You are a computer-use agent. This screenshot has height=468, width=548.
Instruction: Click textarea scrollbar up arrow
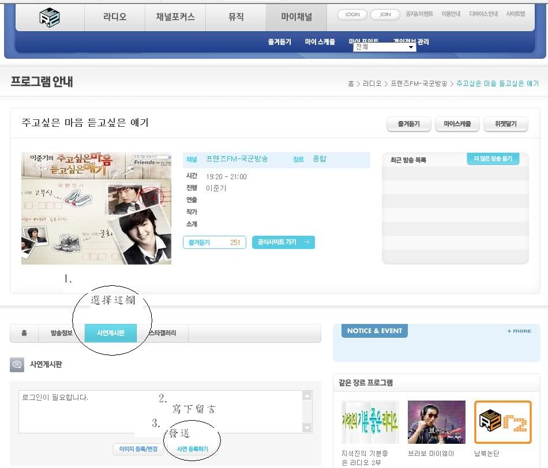click(x=307, y=396)
